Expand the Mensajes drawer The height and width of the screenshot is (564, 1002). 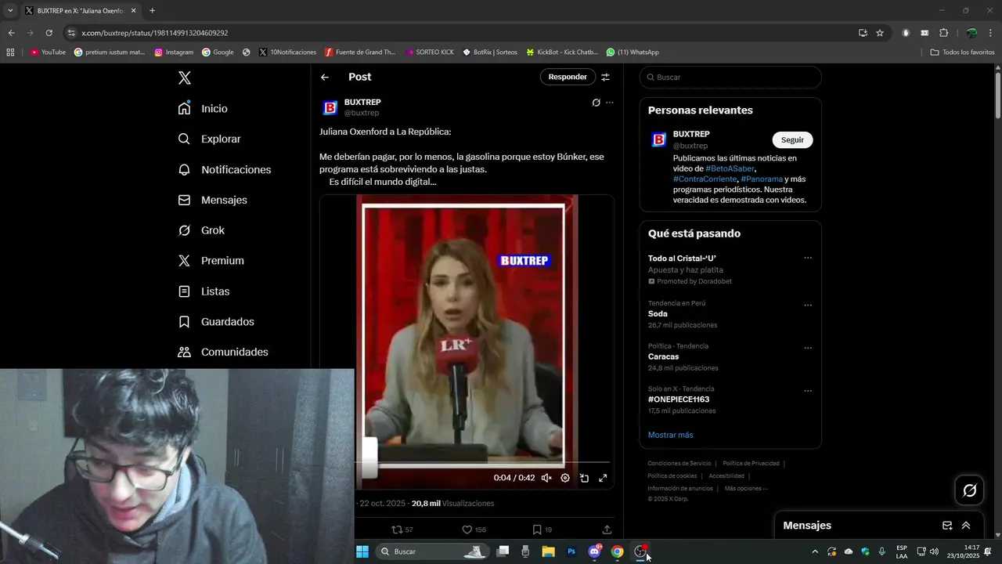[966, 526]
